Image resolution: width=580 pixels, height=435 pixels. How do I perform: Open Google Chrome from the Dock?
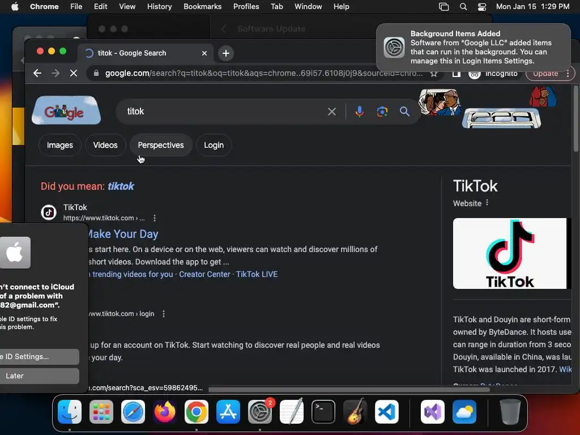(197, 412)
